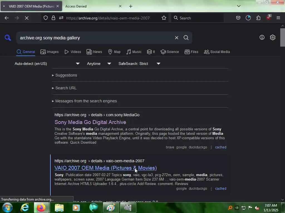
Task: Open the taskbar clock showing 7:07 AM
Action: [x=271, y=208]
